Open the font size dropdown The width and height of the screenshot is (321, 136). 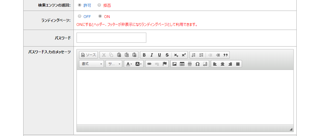coord(114,64)
